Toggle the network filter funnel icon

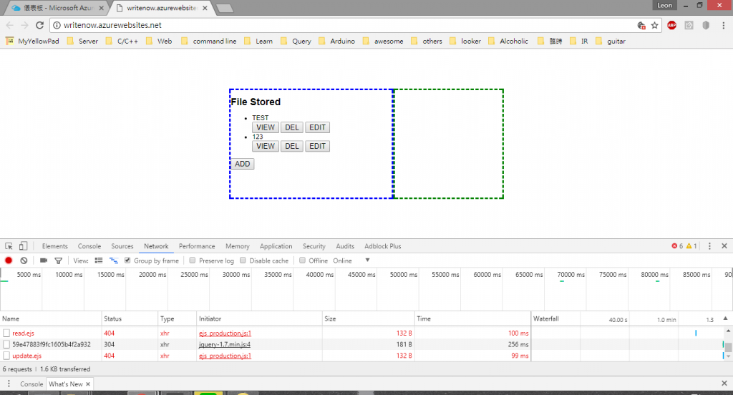point(59,260)
